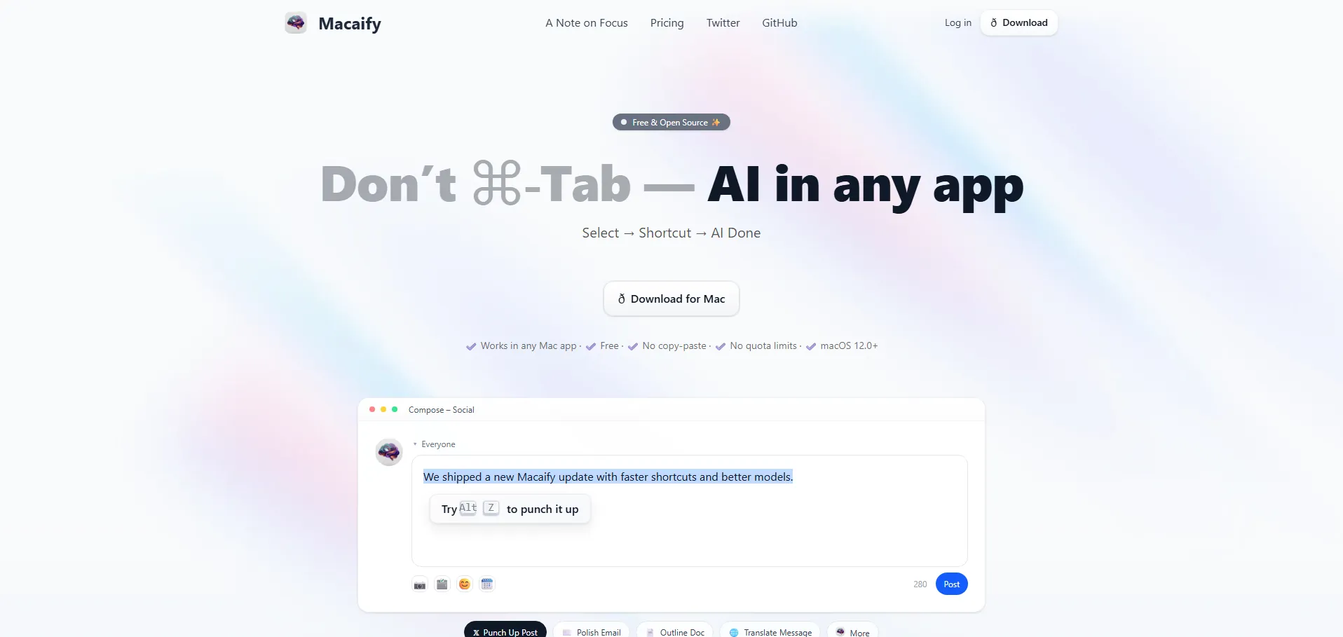
Task: Expand the Everyone audience dropdown
Action: 435,444
